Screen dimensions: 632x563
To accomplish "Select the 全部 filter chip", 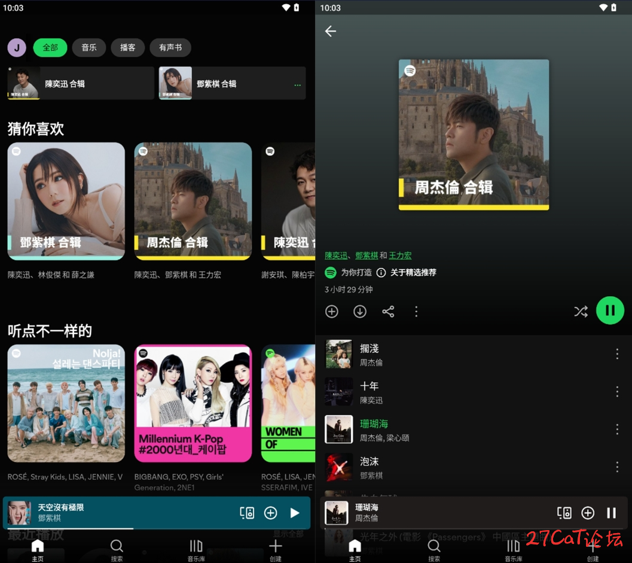I will click(50, 48).
